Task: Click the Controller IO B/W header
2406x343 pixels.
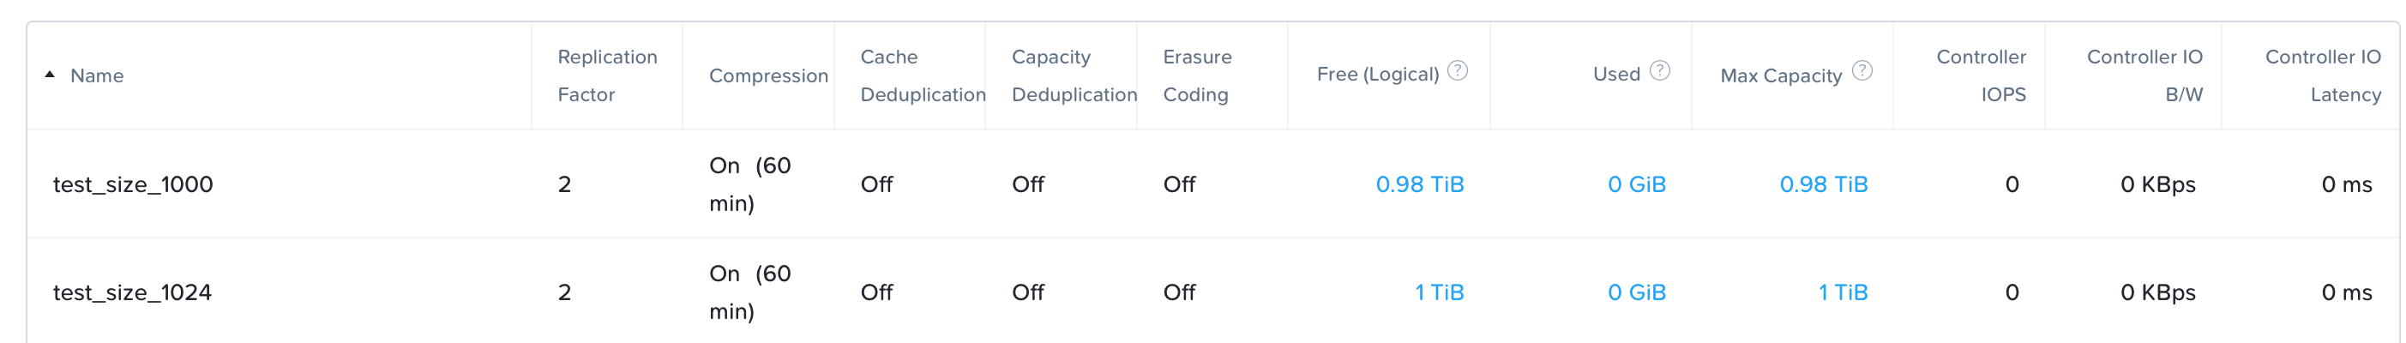Action: [x=2144, y=75]
